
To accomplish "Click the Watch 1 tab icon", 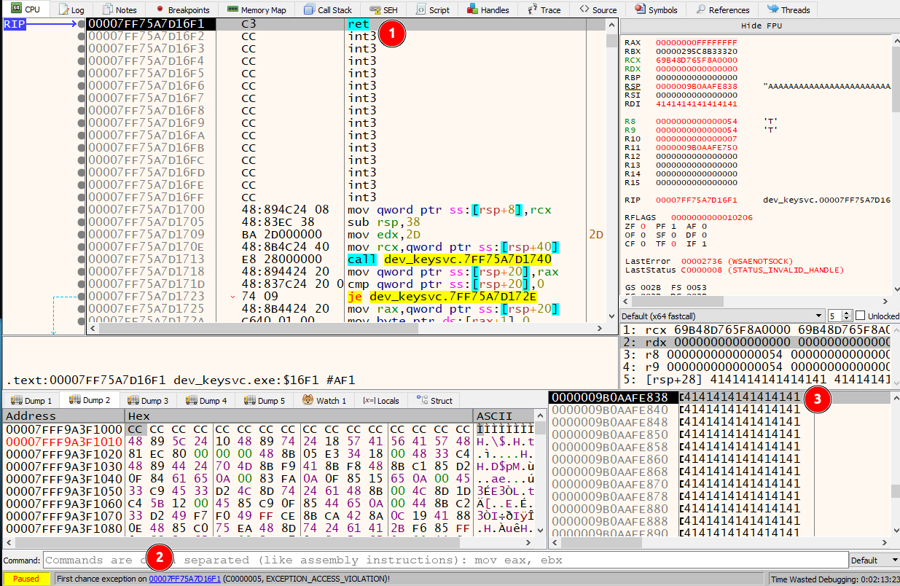I will (308, 400).
